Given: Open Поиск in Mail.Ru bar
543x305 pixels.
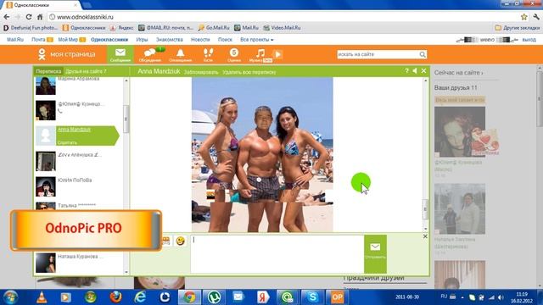Looking at the screenshot, I should tap(225, 40).
